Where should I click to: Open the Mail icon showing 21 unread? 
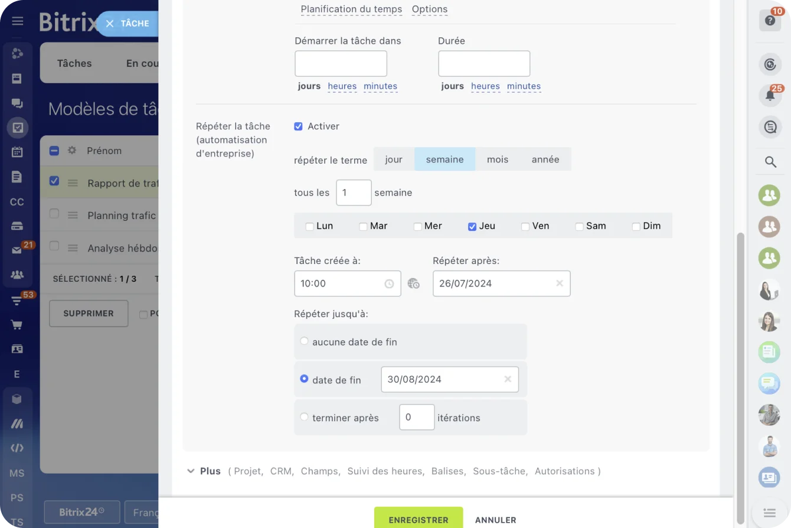pos(18,251)
